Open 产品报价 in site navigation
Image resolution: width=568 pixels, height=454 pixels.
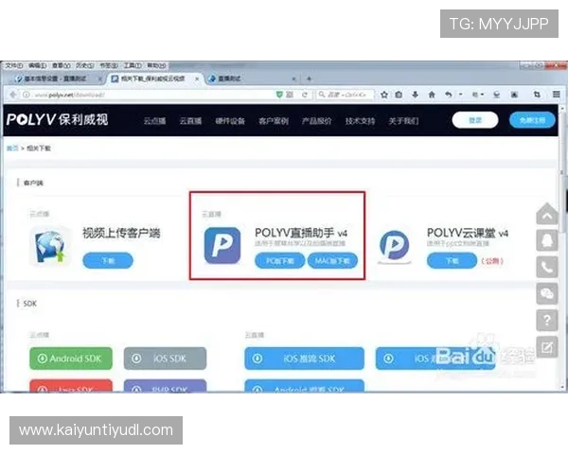click(x=316, y=120)
